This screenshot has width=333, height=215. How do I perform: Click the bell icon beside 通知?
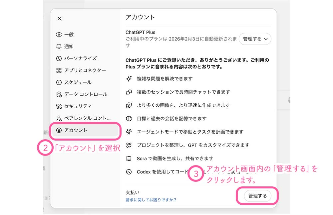tap(59, 47)
